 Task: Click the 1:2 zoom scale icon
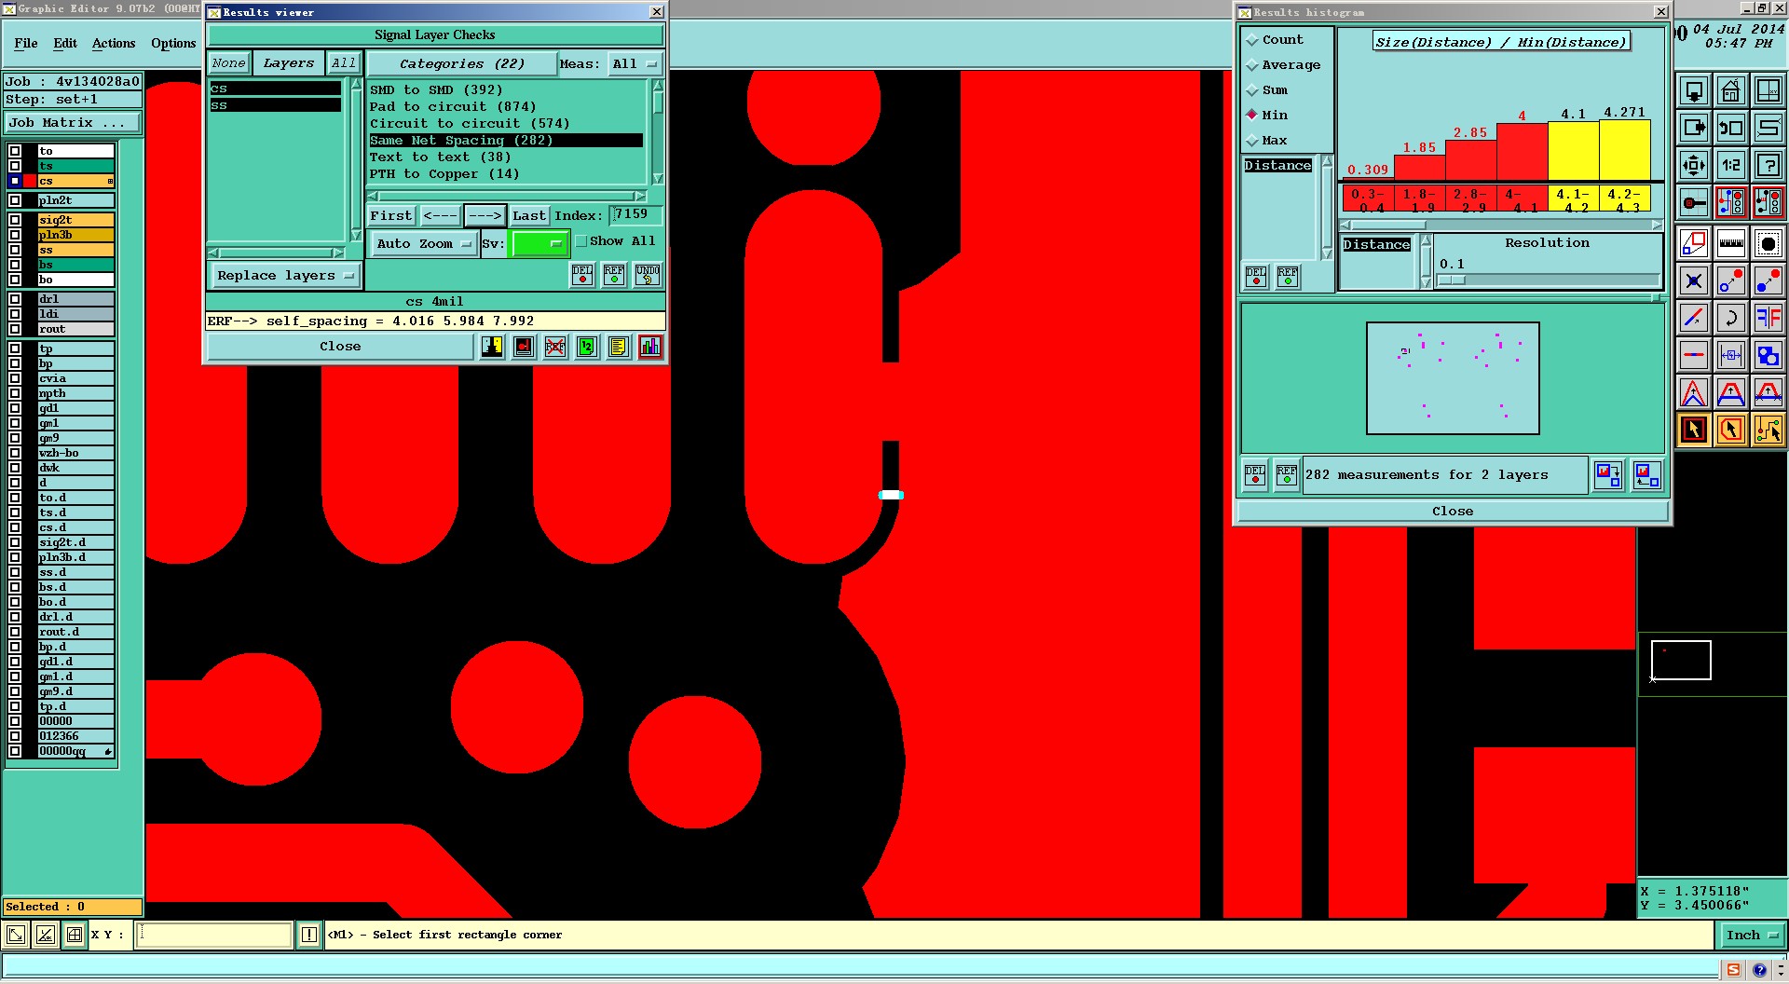tap(1730, 165)
